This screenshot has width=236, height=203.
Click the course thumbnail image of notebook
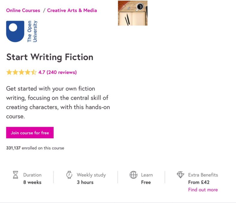(x=133, y=13)
